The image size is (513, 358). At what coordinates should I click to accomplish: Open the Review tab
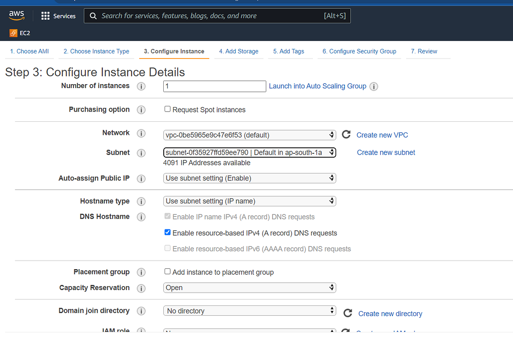(424, 51)
